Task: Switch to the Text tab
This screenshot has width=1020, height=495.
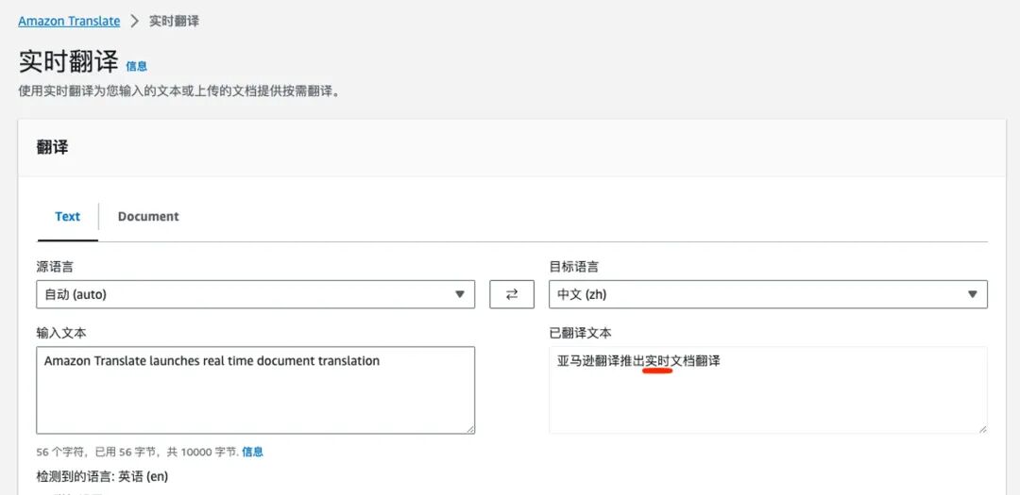Action: [x=68, y=216]
